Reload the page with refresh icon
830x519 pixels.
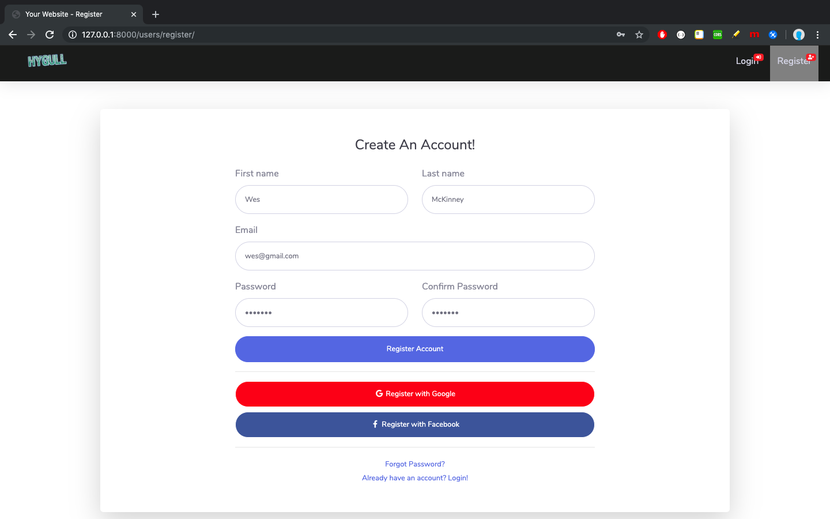click(50, 35)
